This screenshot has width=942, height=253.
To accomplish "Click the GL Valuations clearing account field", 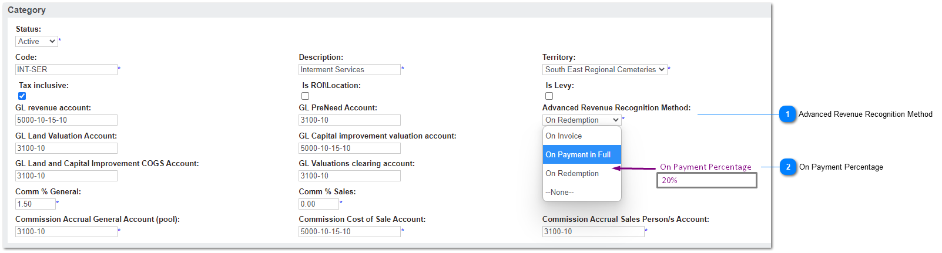I will [350, 176].
